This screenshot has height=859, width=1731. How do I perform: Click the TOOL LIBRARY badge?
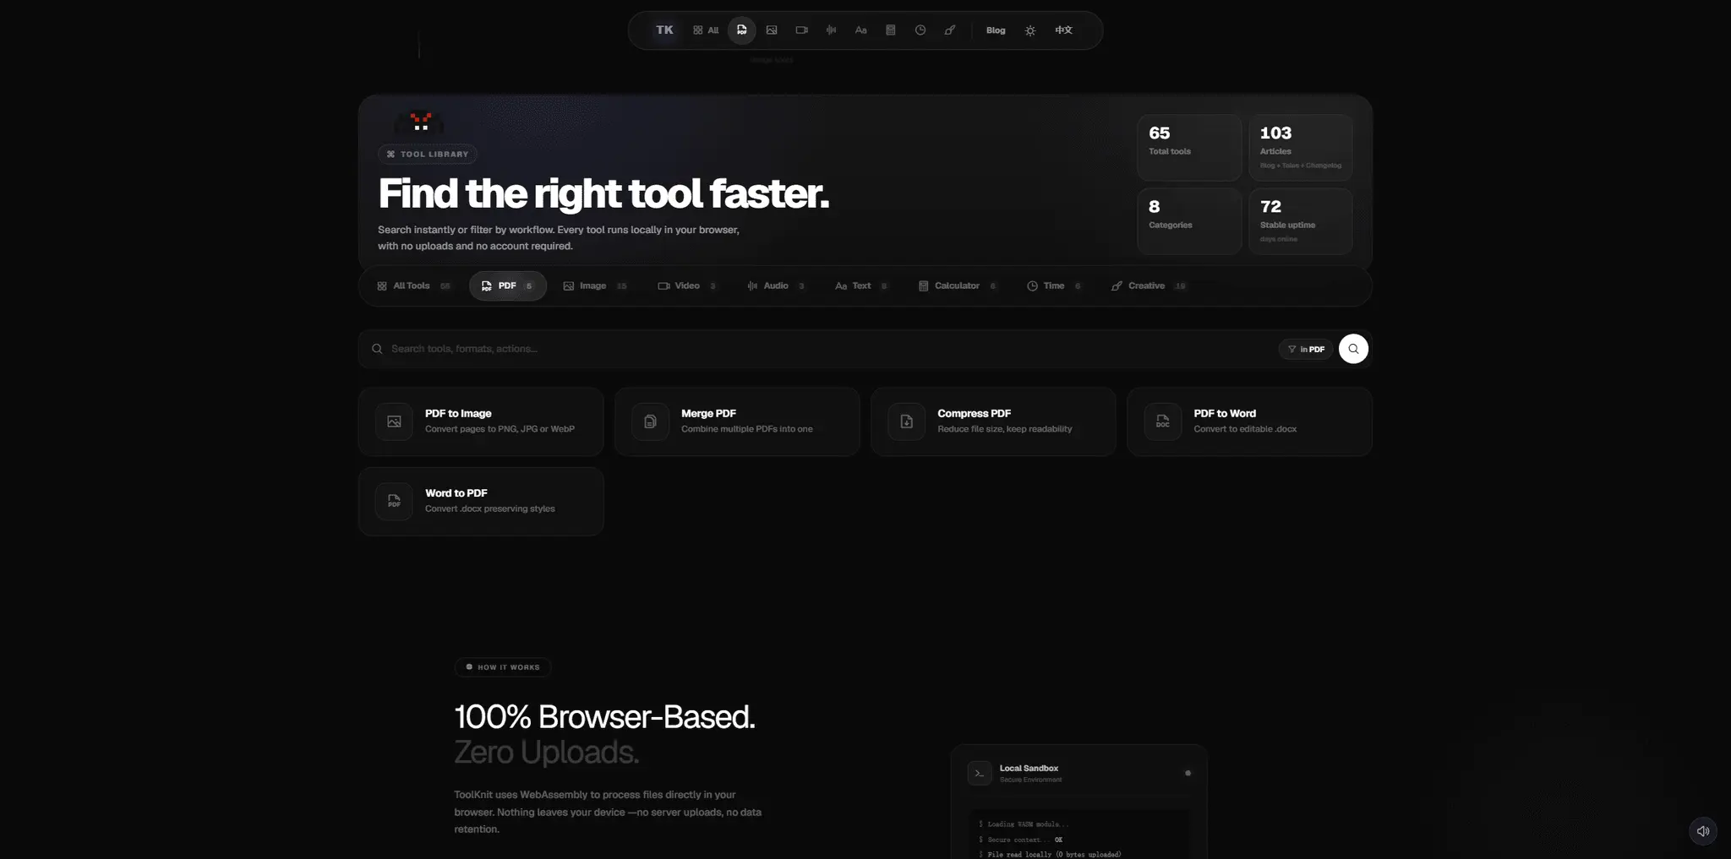(x=428, y=154)
